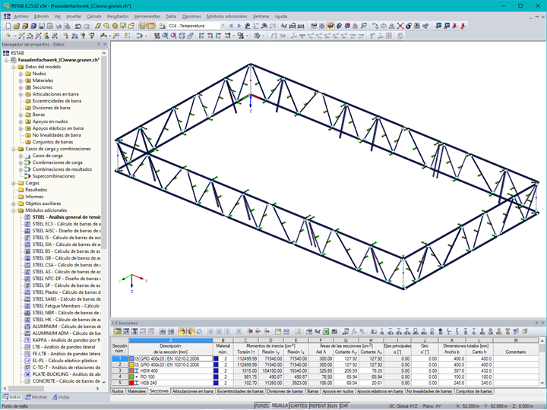Open the Cálculo menu
This screenshot has width=547, height=410.
[x=94, y=17]
